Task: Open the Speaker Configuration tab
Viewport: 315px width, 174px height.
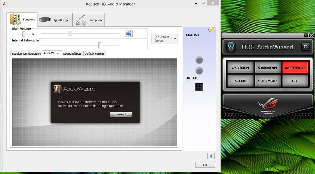Action: click(26, 54)
